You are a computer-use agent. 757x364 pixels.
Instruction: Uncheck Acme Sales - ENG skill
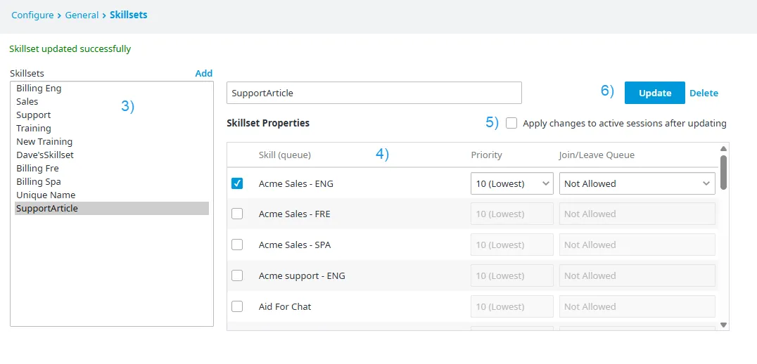point(237,183)
